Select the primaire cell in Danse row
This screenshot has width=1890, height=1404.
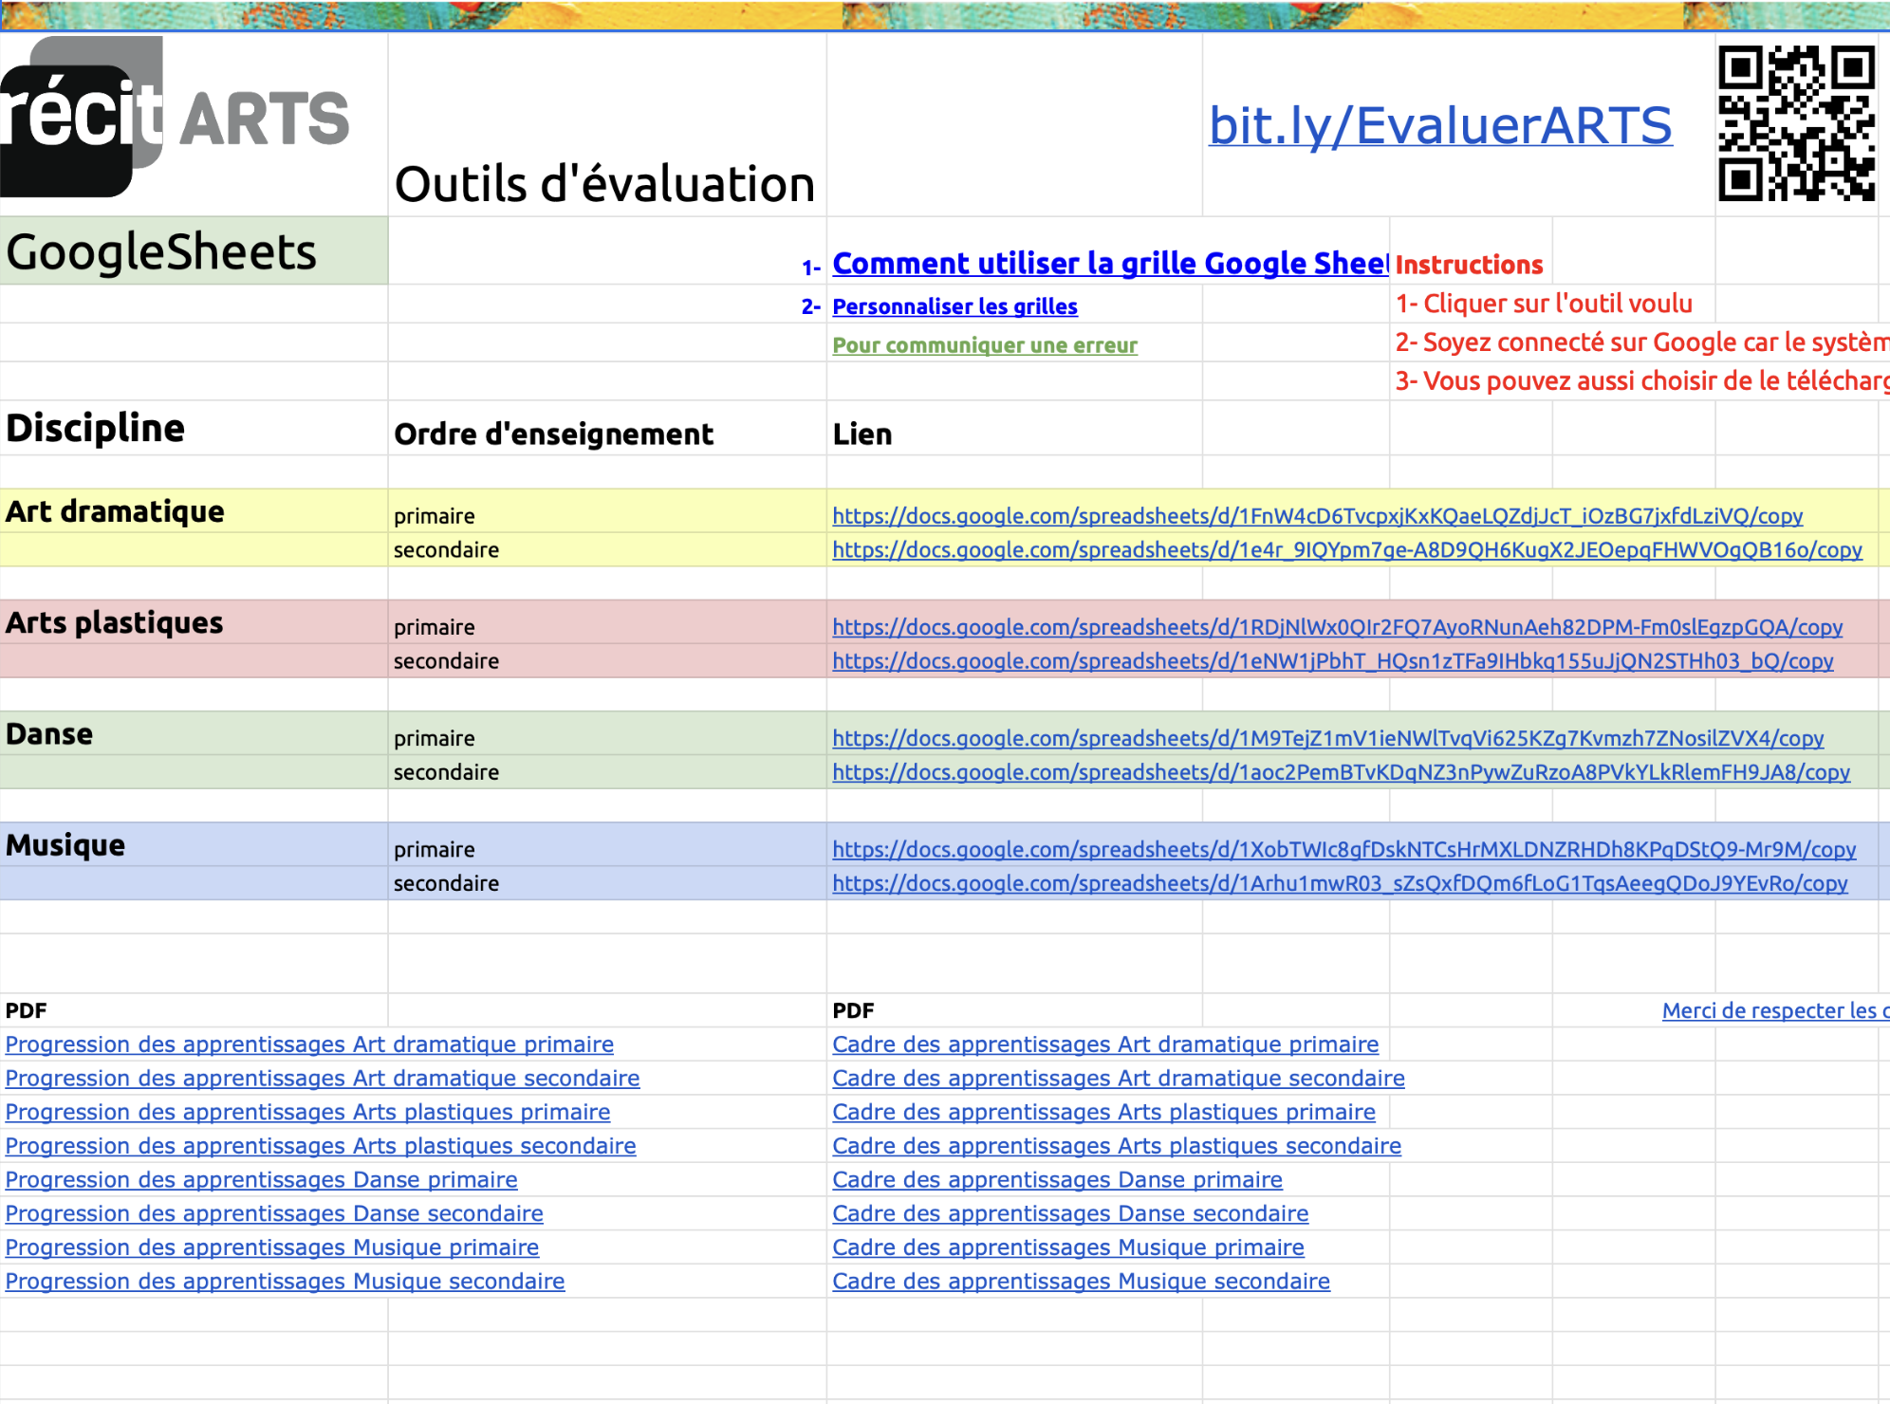[607, 733]
